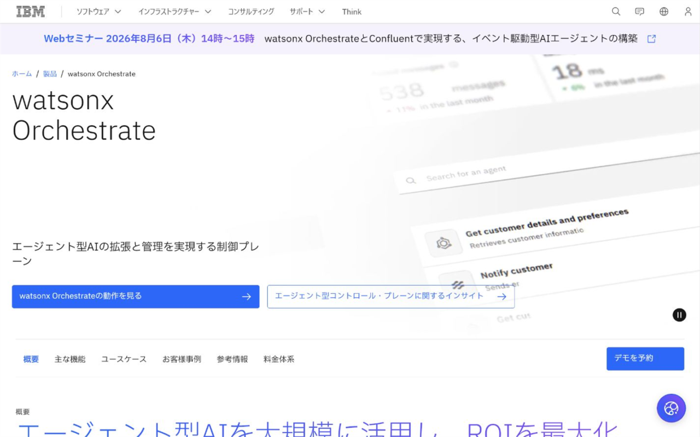Click the external link icon in webinar banner

pyautogui.click(x=651, y=39)
